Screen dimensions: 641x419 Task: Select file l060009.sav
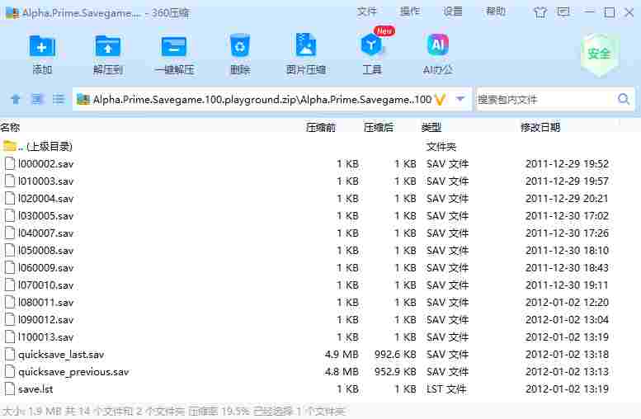[46, 268]
